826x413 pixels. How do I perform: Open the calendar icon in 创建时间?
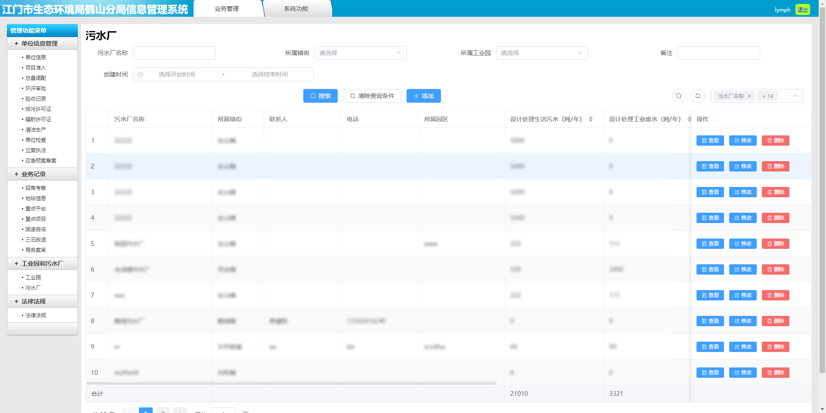tap(140, 74)
